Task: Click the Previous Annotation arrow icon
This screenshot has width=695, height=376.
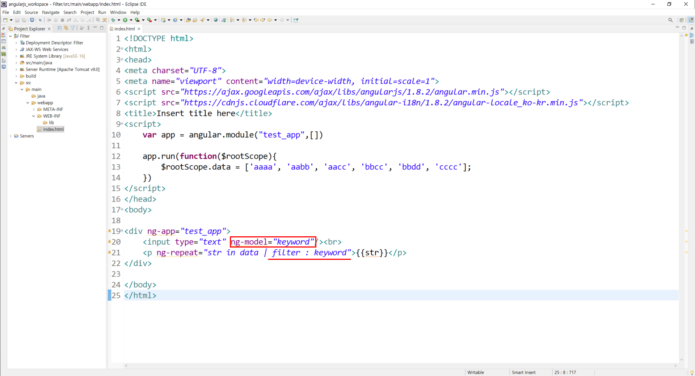Action: (244, 20)
